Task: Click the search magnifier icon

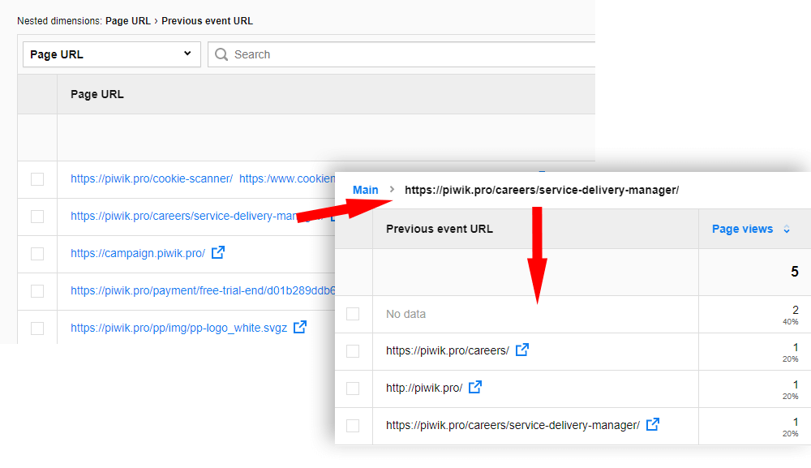Action: 221,54
